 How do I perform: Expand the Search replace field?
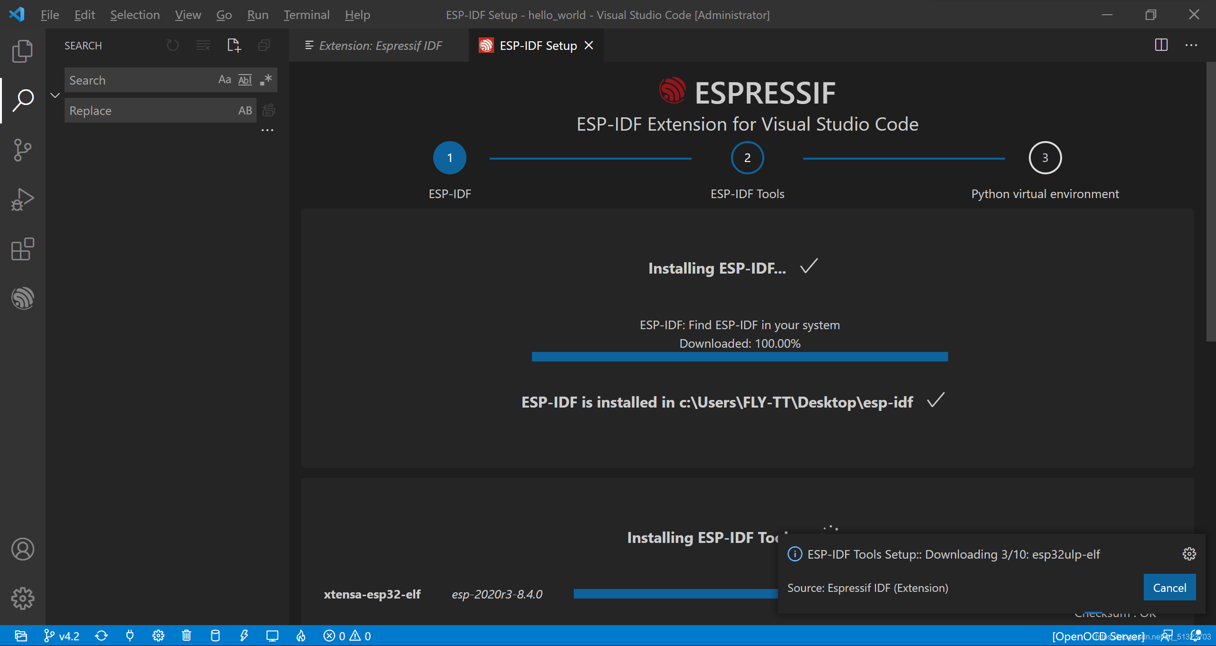(55, 96)
